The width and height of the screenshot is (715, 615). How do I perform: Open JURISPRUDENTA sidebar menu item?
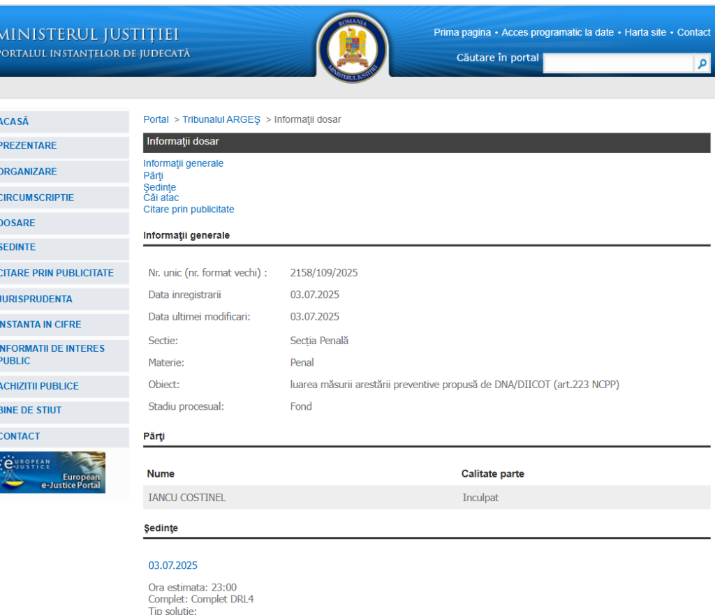64,299
